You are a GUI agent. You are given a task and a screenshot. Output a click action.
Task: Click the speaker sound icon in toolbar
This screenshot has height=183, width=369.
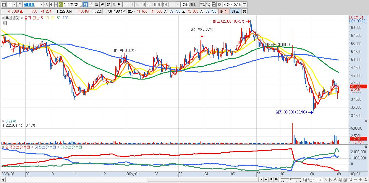[x=52, y=5]
